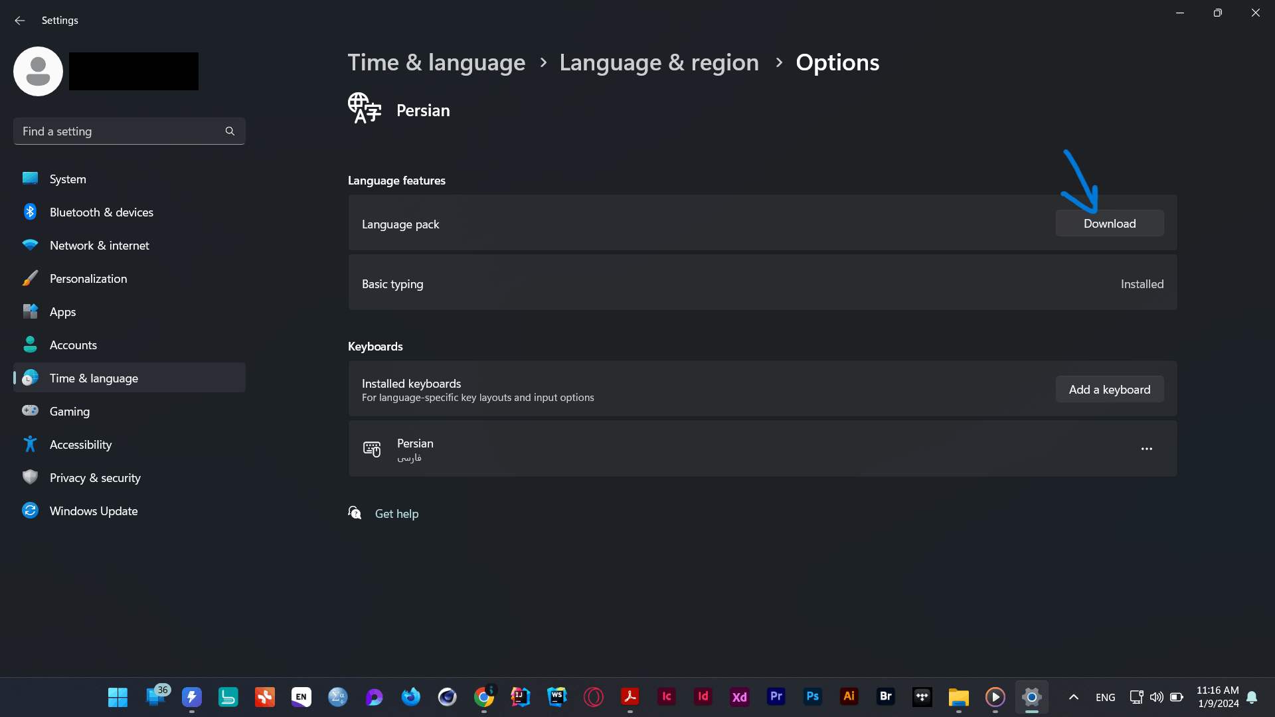Image resolution: width=1275 pixels, height=717 pixels.
Task: Go to Personalization settings
Action: pyautogui.click(x=129, y=278)
